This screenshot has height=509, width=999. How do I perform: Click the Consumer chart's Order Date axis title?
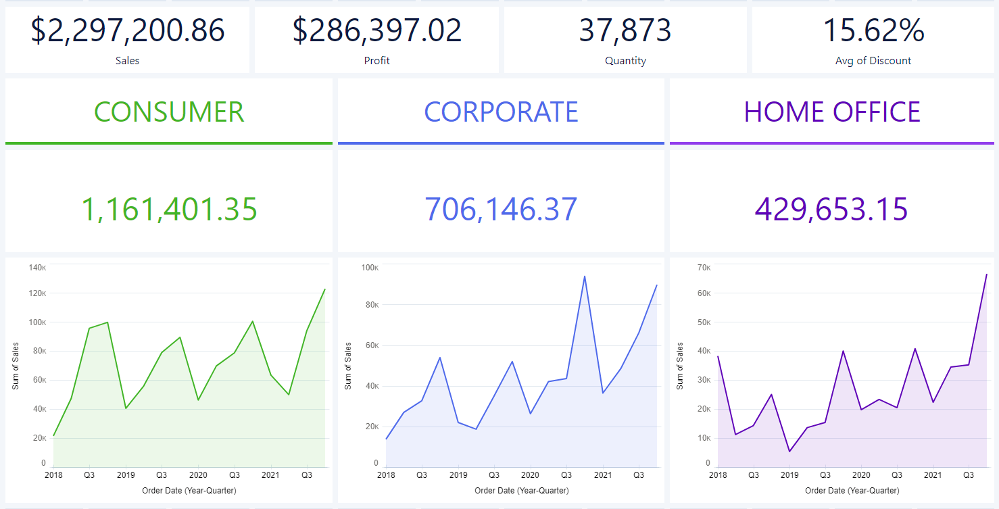pos(189,490)
